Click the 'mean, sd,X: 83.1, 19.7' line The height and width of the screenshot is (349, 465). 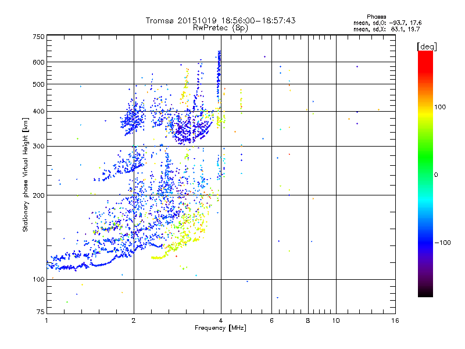click(387, 29)
